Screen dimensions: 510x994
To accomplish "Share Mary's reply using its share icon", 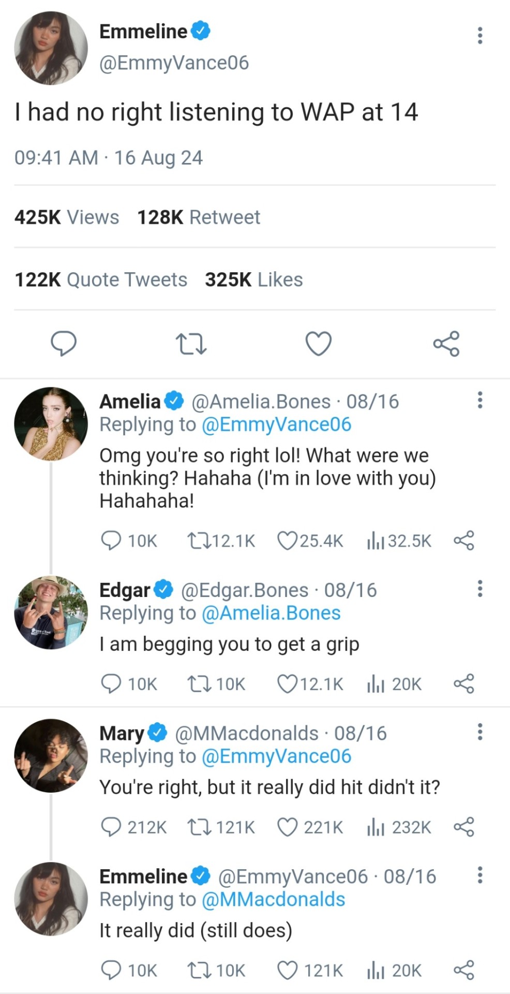I will 463,827.
